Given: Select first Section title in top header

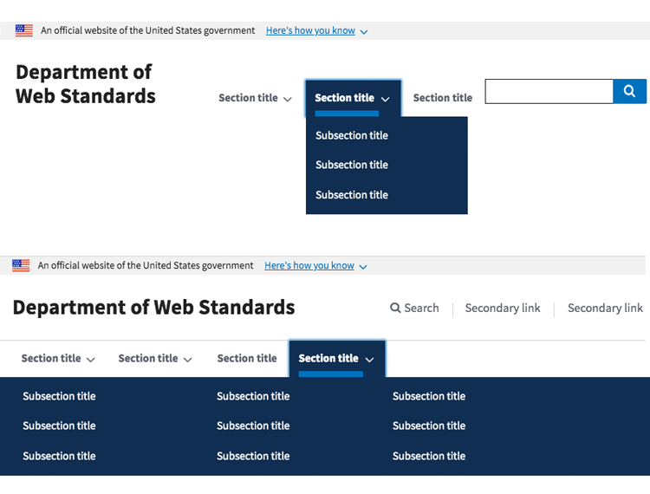Looking at the screenshot, I should click(248, 98).
